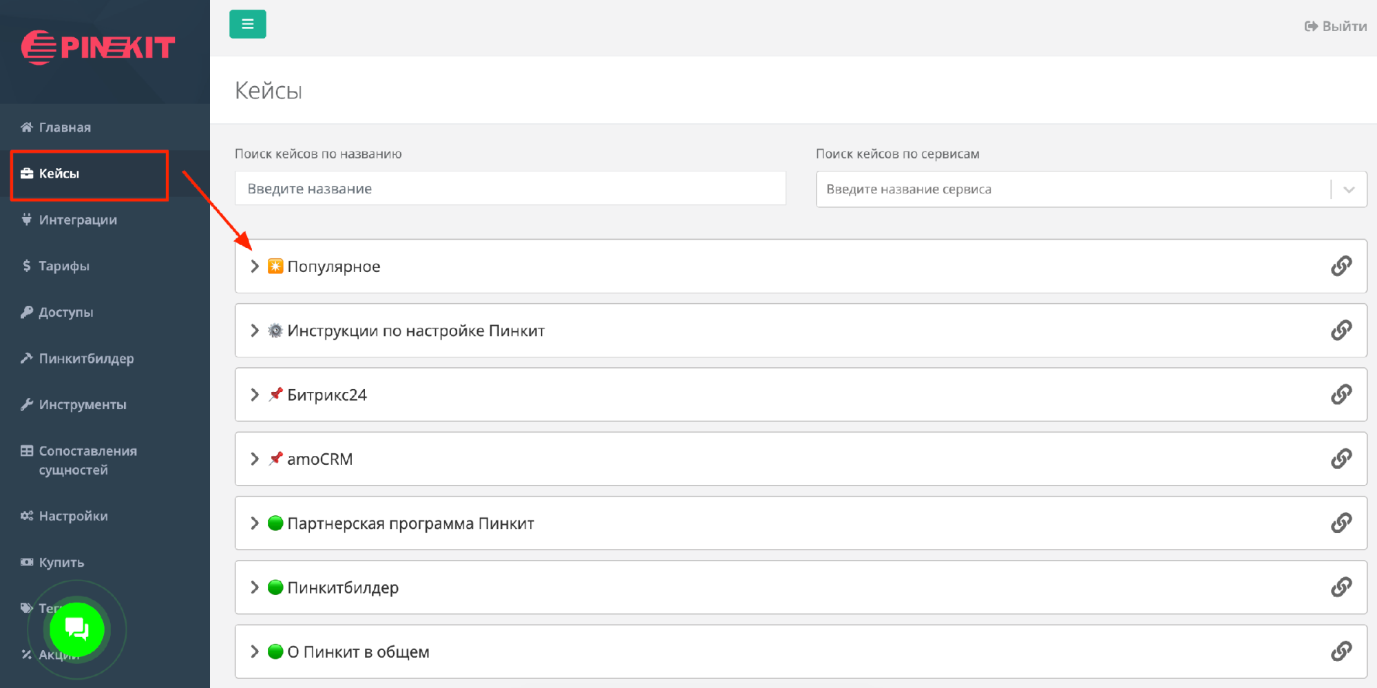Click the Выйти logout link
This screenshot has width=1377, height=688.
pos(1335,26)
